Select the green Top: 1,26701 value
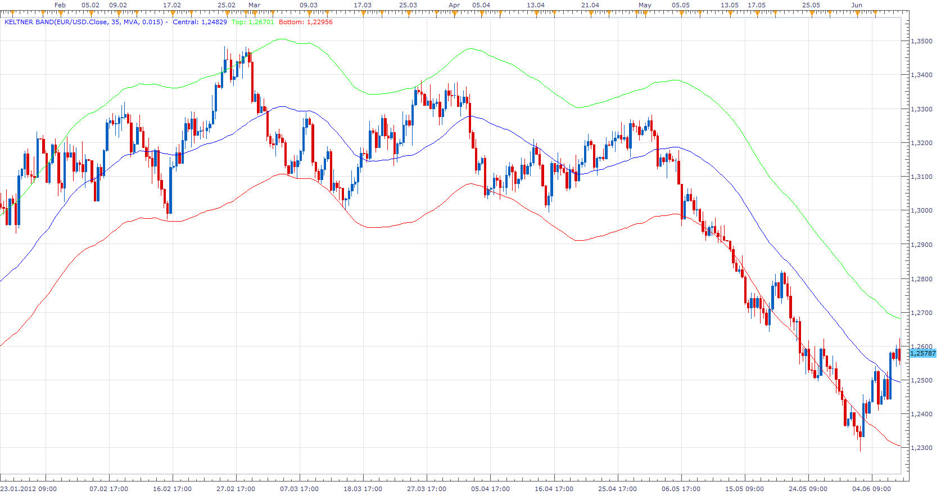This screenshot has width=941, height=495. [253, 22]
